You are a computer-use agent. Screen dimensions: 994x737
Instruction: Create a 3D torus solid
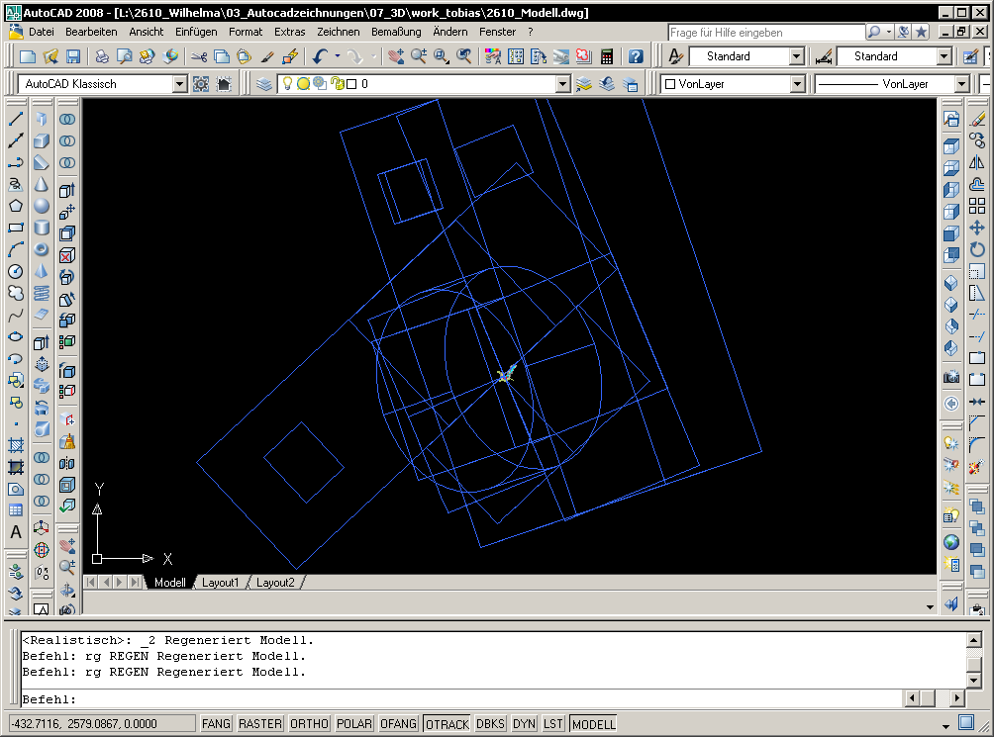42,249
